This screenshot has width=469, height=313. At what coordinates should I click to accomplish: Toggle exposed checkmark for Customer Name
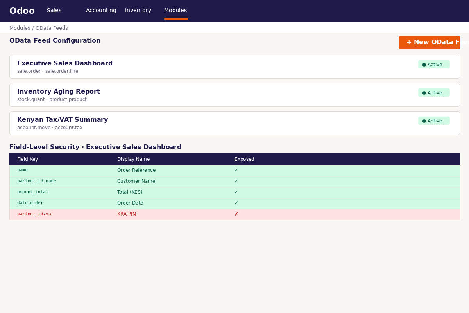(x=236, y=181)
